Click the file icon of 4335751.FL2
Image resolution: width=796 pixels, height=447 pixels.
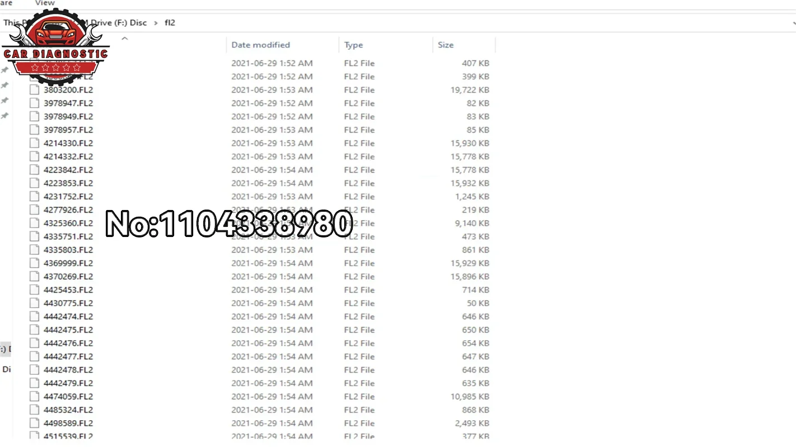point(35,237)
